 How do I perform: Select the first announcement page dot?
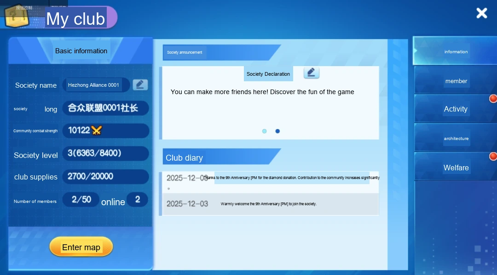tap(264, 131)
